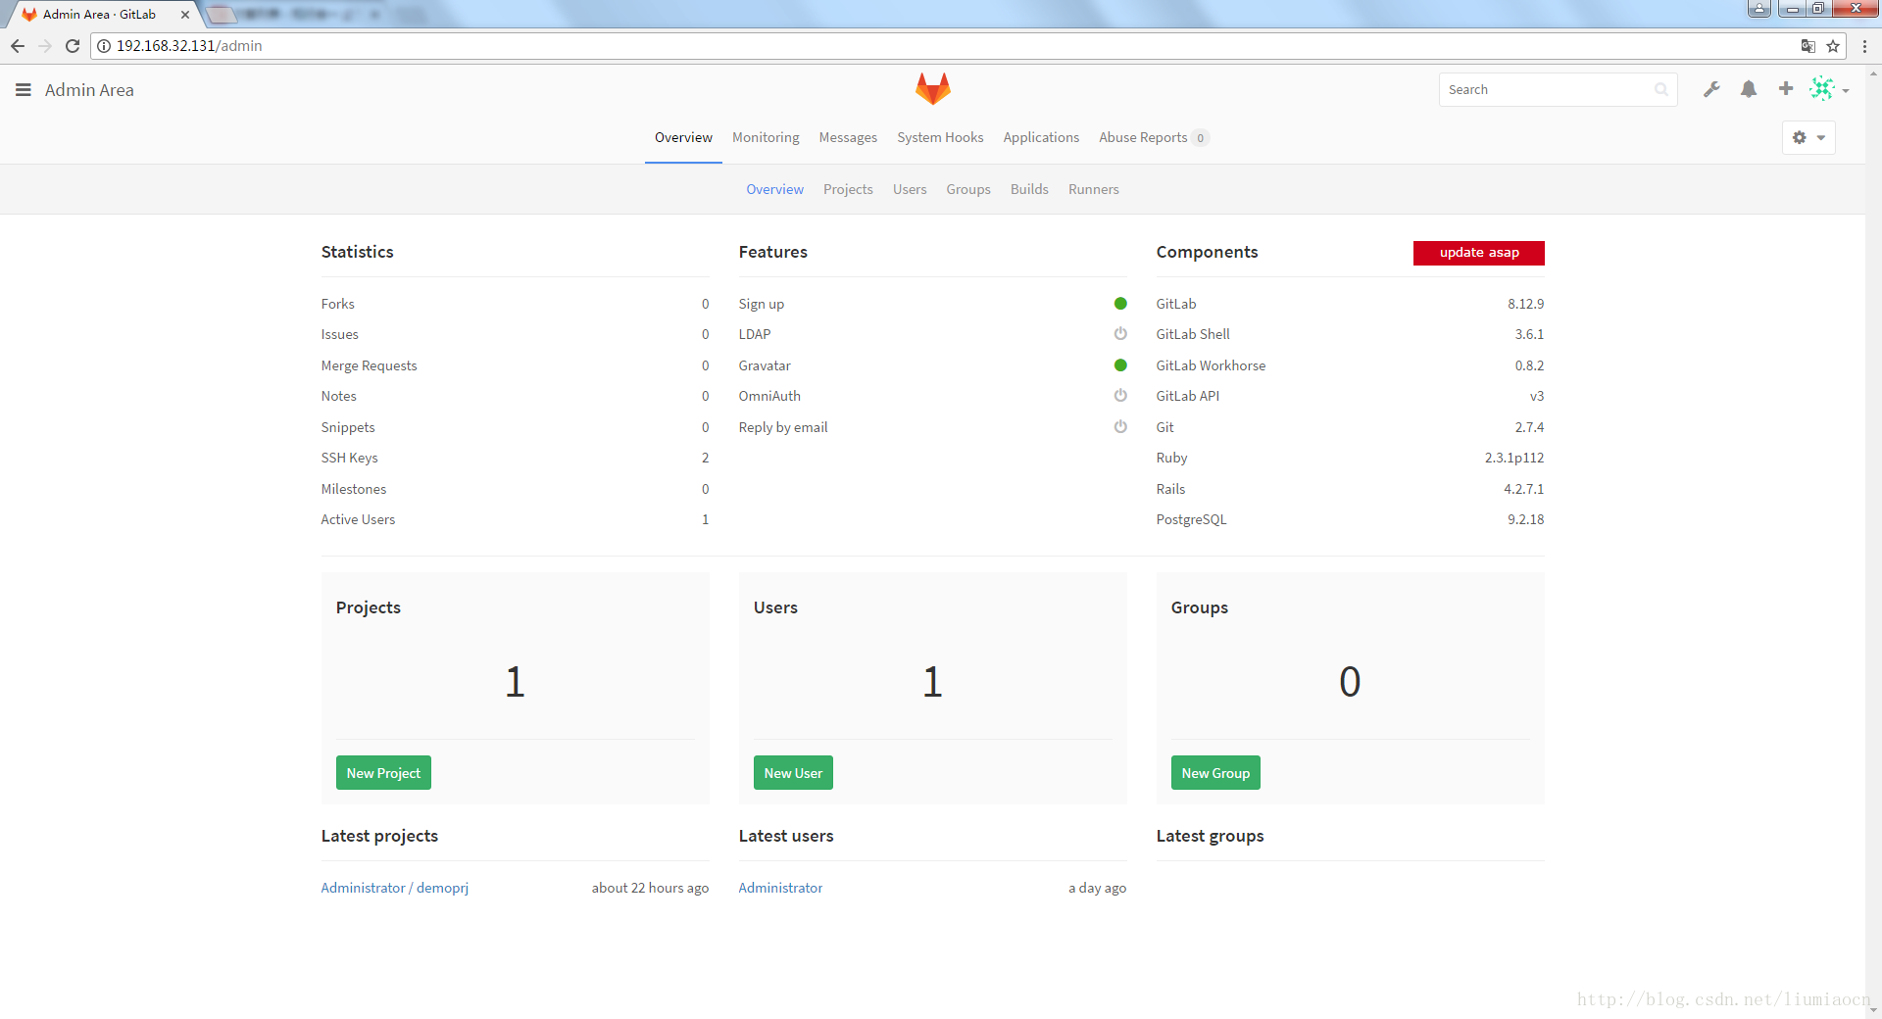Open the hamburger navigation menu
1882x1019 pixels.
pos(24,90)
